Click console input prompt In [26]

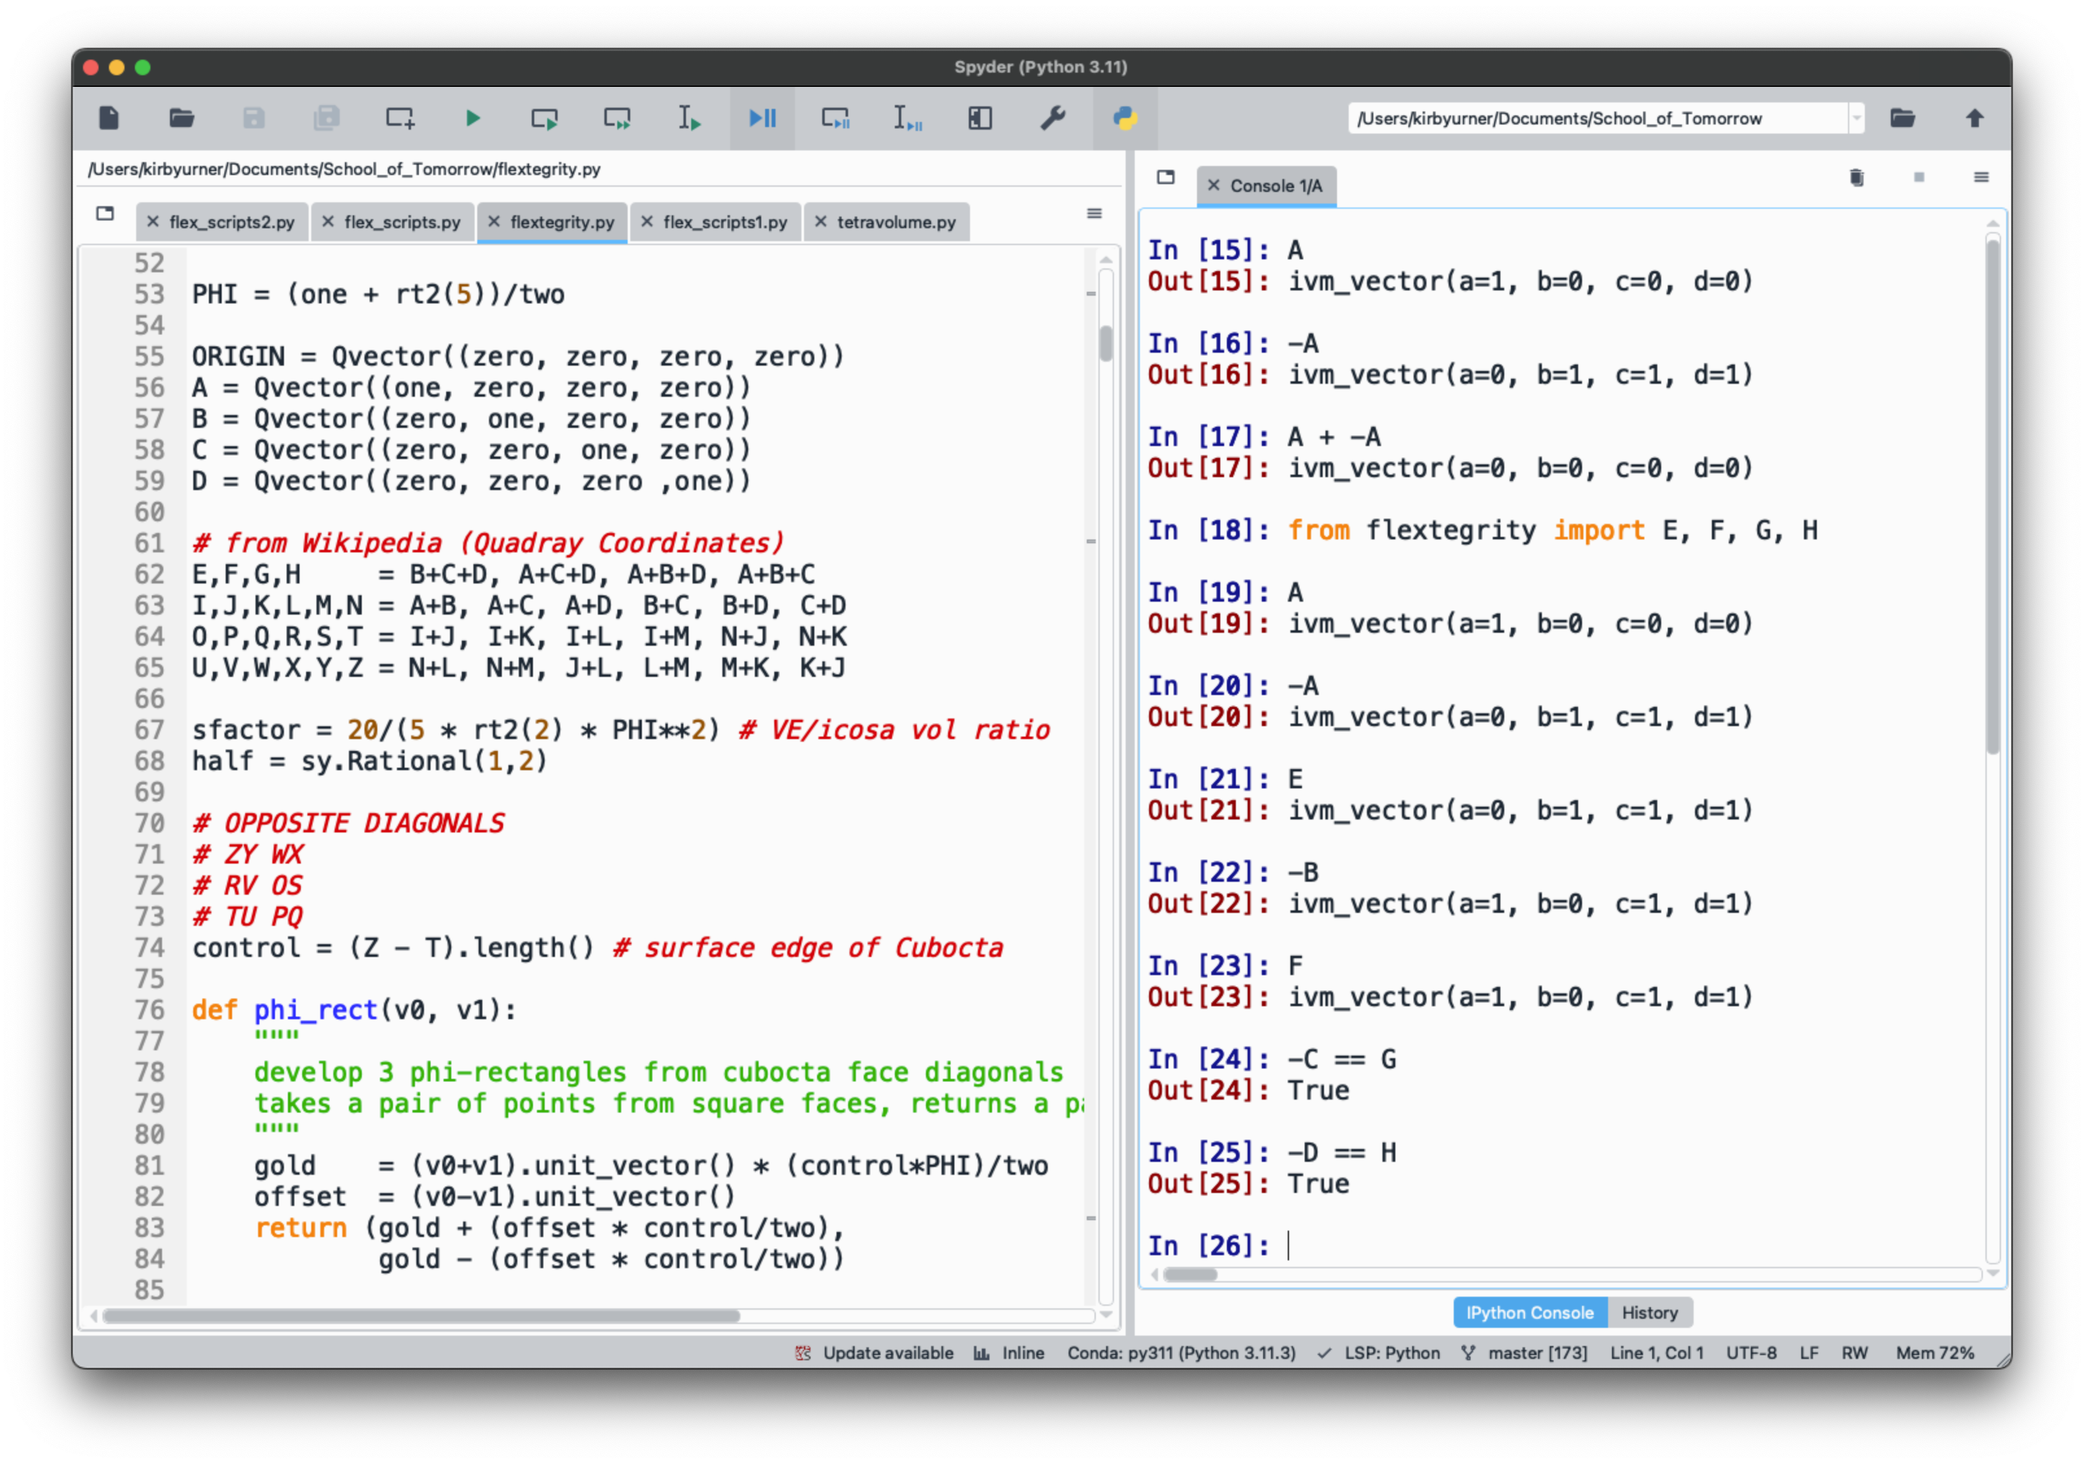pos(1208,1246)
